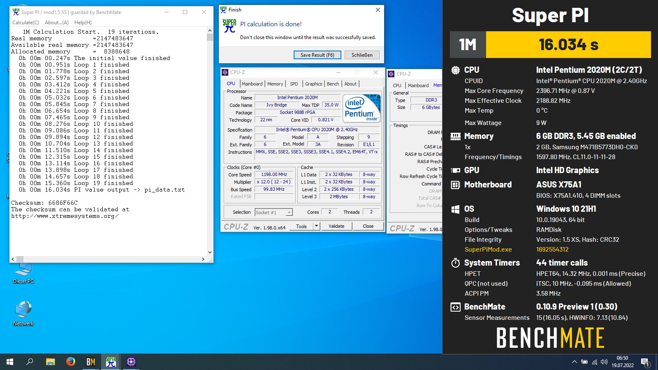This screenshot has height=370, width=658.
Task: Click the System Timers stopwatch icon
Action: pos(455,263)
